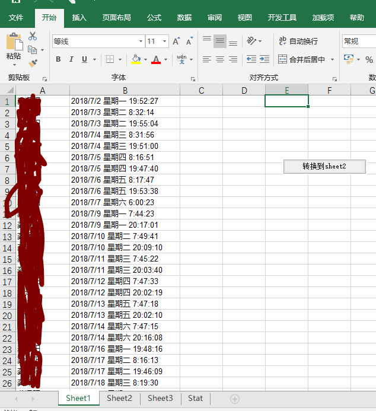Switch to the Sheet2 worksheet tab
The image size is (376, 411).
coord(119,398)
